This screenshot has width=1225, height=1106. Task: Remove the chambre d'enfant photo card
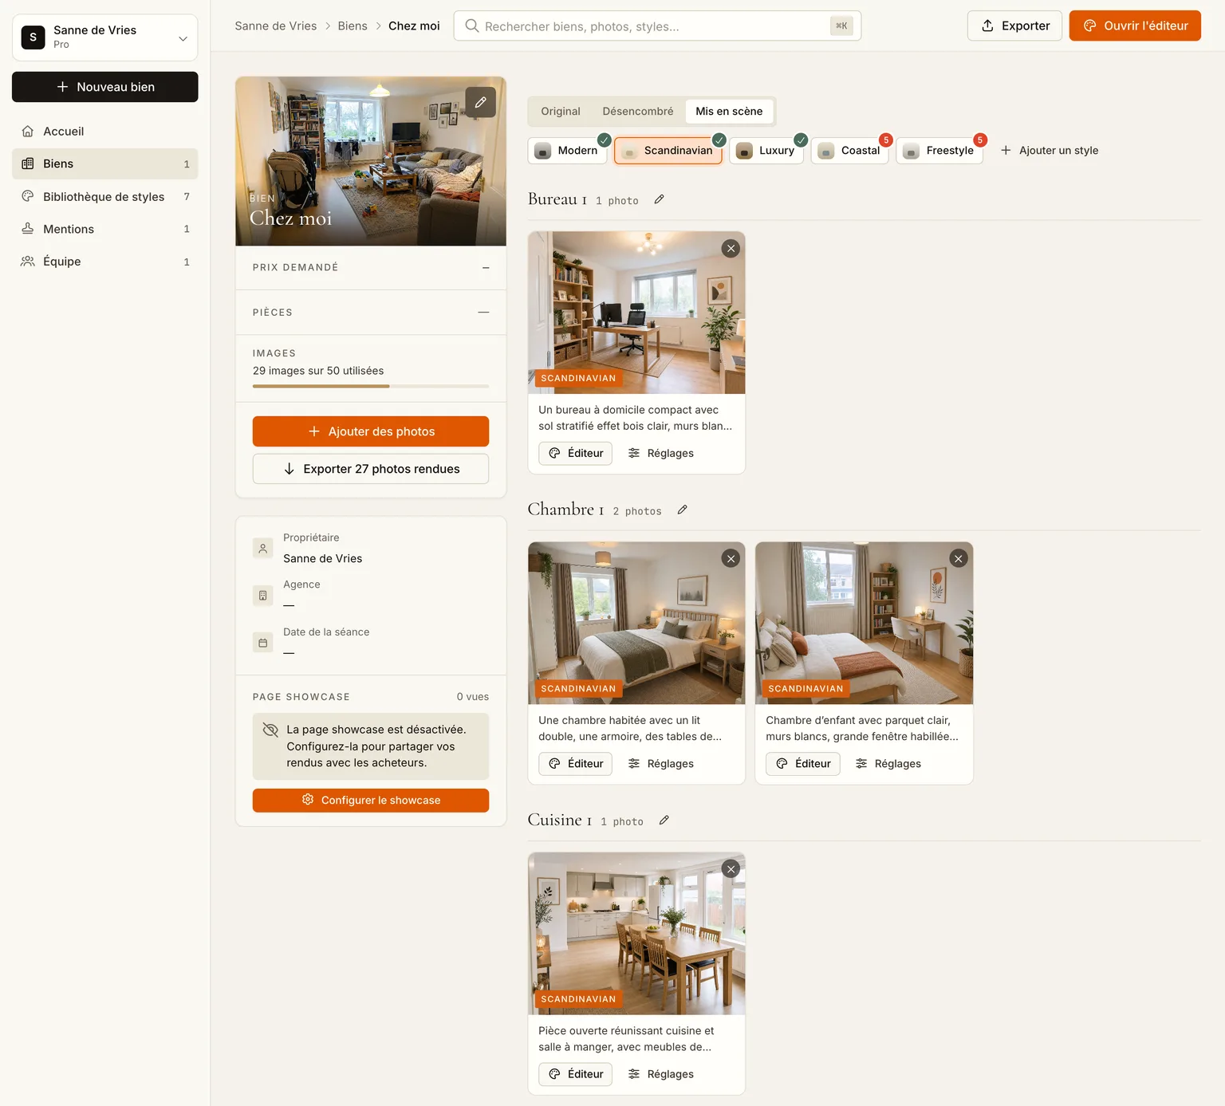[x=959, y=559]
